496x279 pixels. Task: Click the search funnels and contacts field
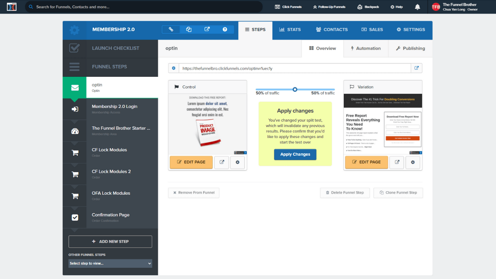click(x=144, y=7)
